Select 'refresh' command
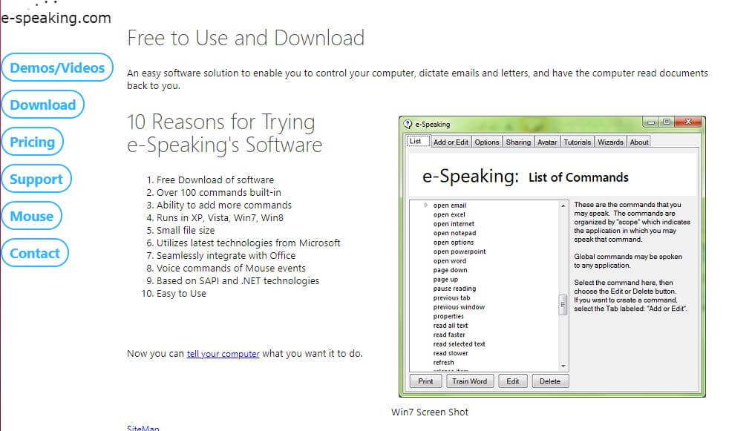This screenshot has height=431, width=729. click(x=443, y=363)
